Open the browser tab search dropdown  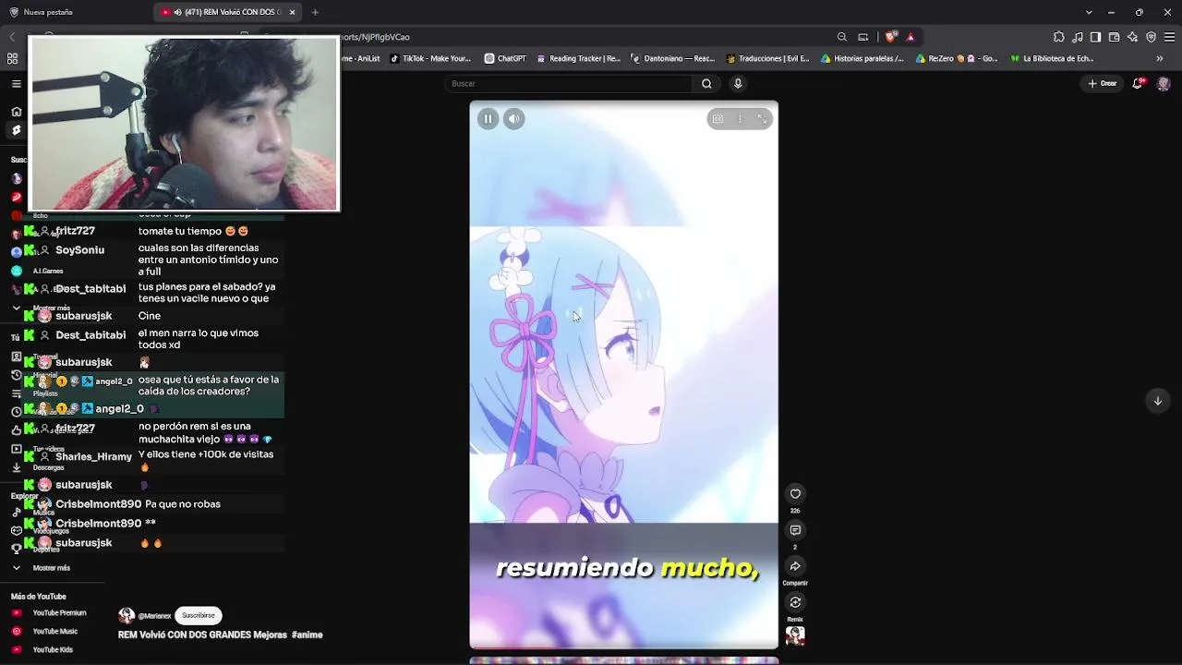point(1089,12)
